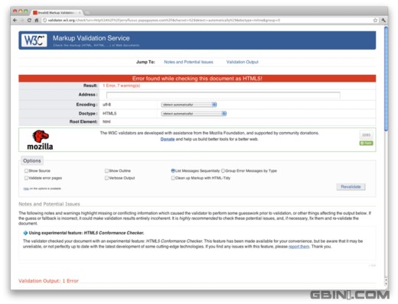Enable the Validate error pages checkbox
The width and height of the screenshot is (398, 304).
tap(26, 178)
